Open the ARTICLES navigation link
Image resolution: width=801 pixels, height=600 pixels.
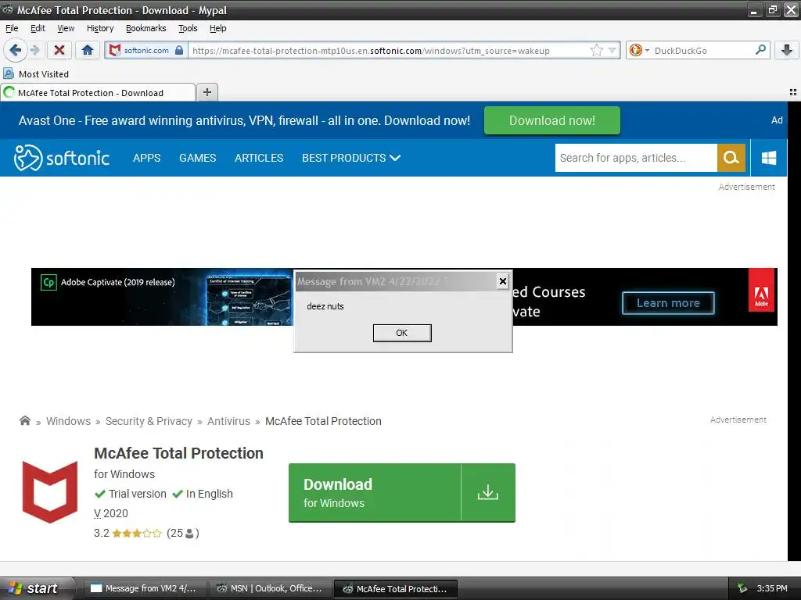click(x=259, y=158)
